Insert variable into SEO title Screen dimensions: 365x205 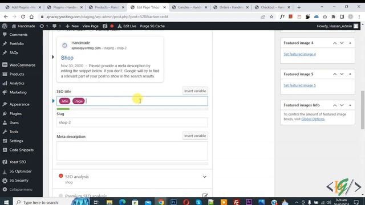pyautogui.click(x=195, y=91)
